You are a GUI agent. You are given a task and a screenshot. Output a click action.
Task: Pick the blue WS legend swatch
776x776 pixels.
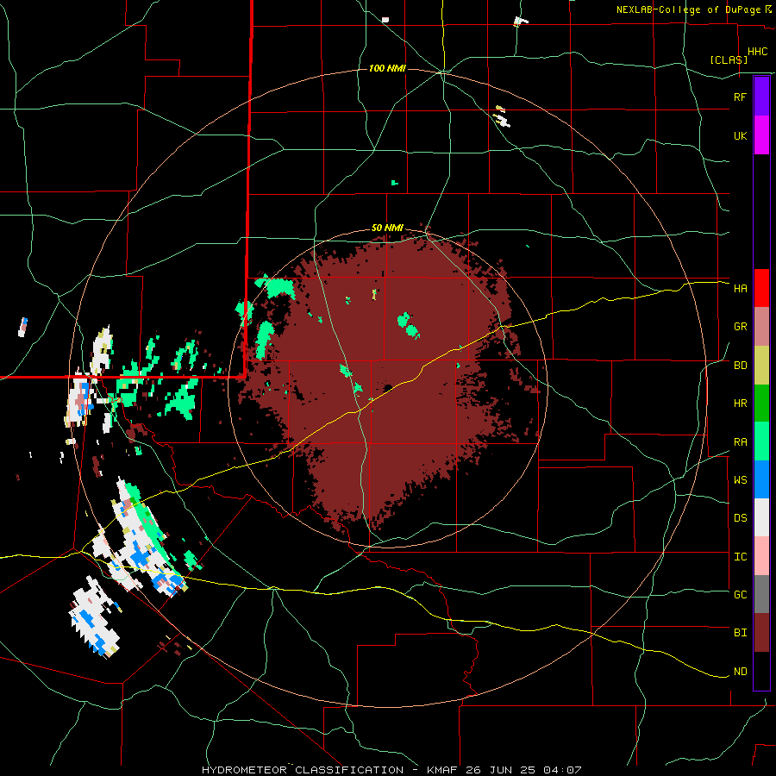[761, 479]
